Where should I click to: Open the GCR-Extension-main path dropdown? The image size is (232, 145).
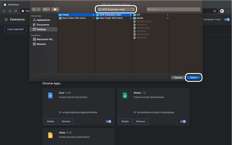(116, 9)
